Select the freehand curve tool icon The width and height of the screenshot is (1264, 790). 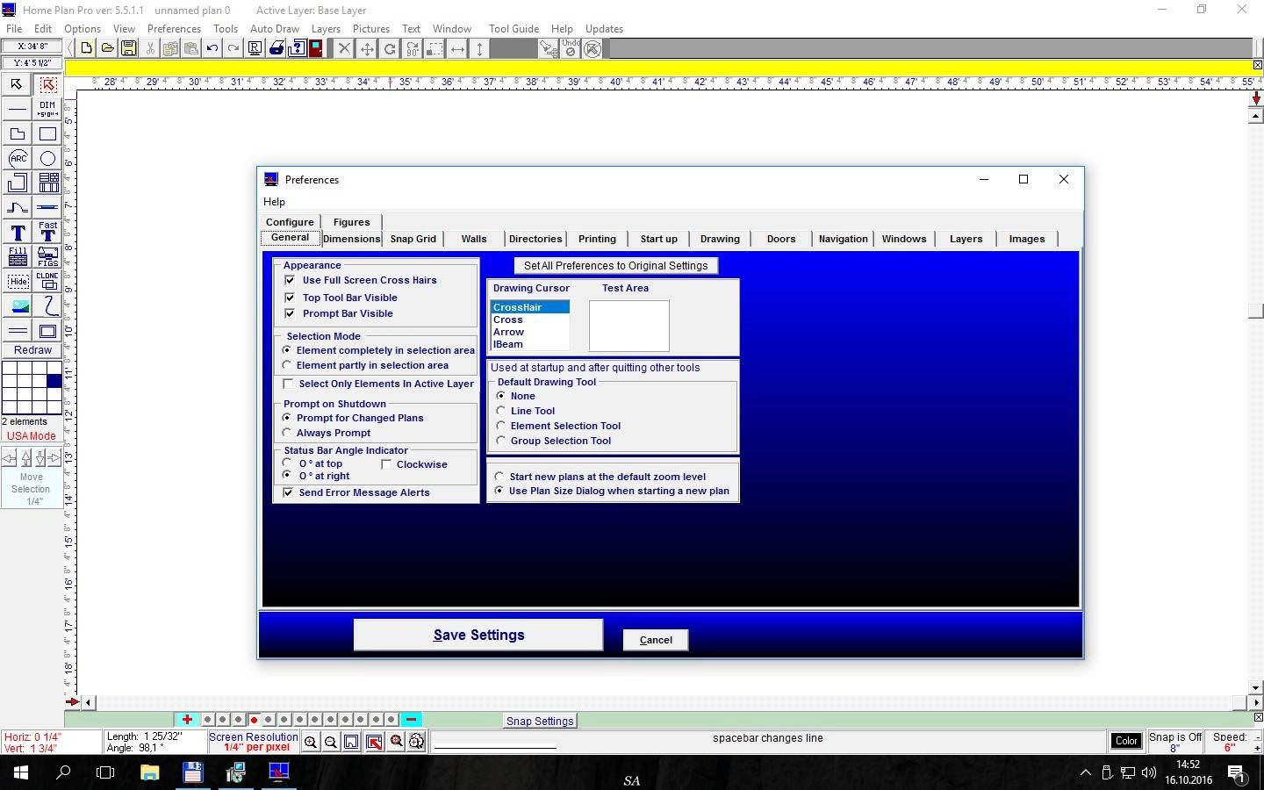[x=47, y=305]
